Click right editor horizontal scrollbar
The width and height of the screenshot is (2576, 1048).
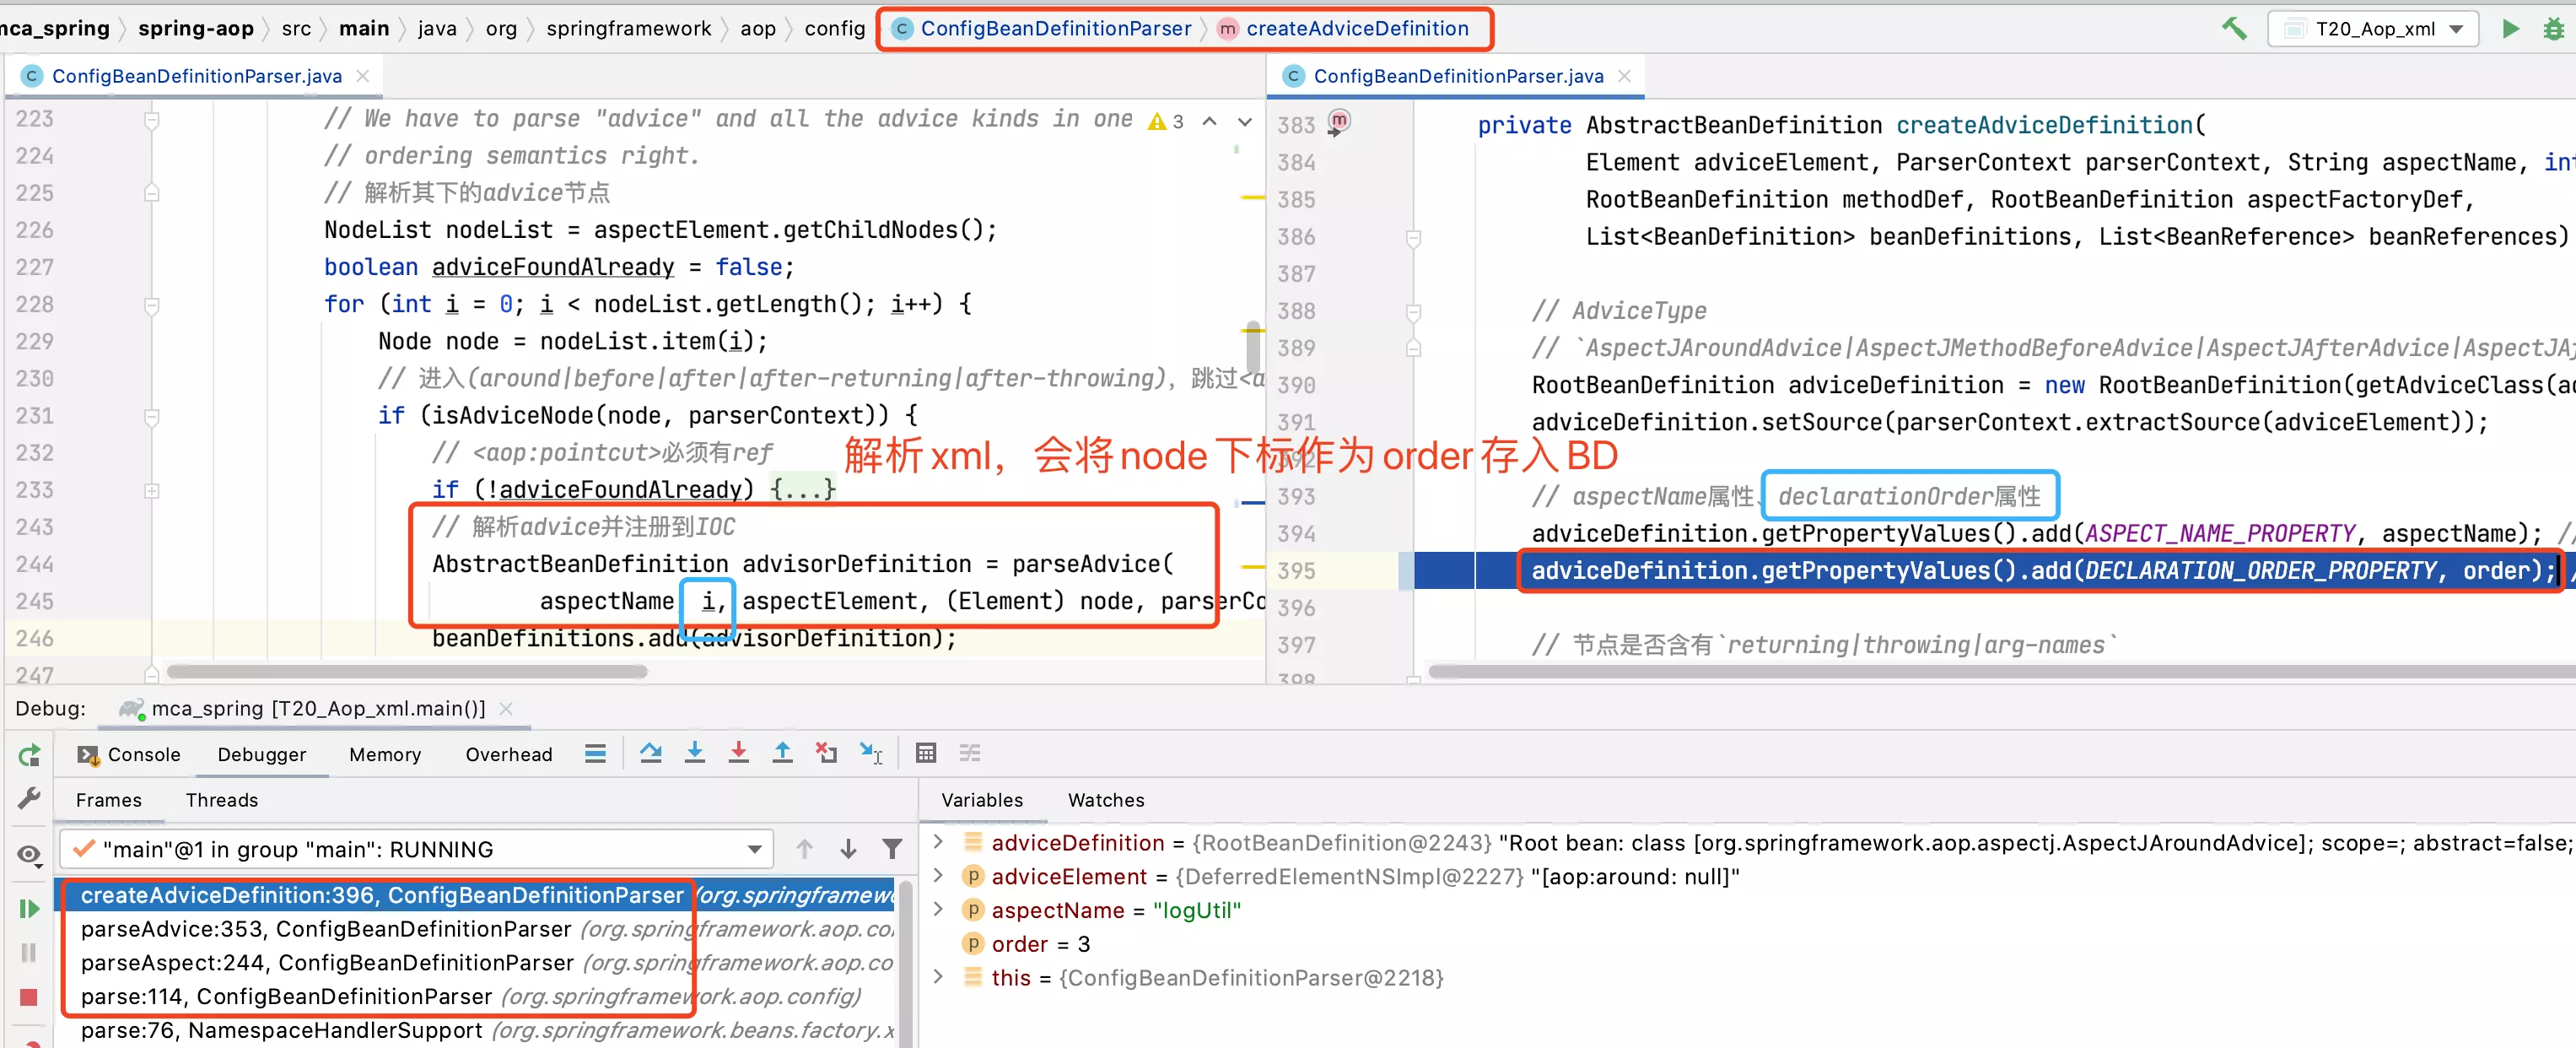(x=2002, y=672)
